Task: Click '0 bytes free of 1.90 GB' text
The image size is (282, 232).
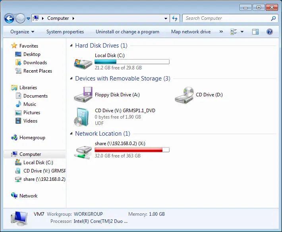Action: tap(118, 117)
